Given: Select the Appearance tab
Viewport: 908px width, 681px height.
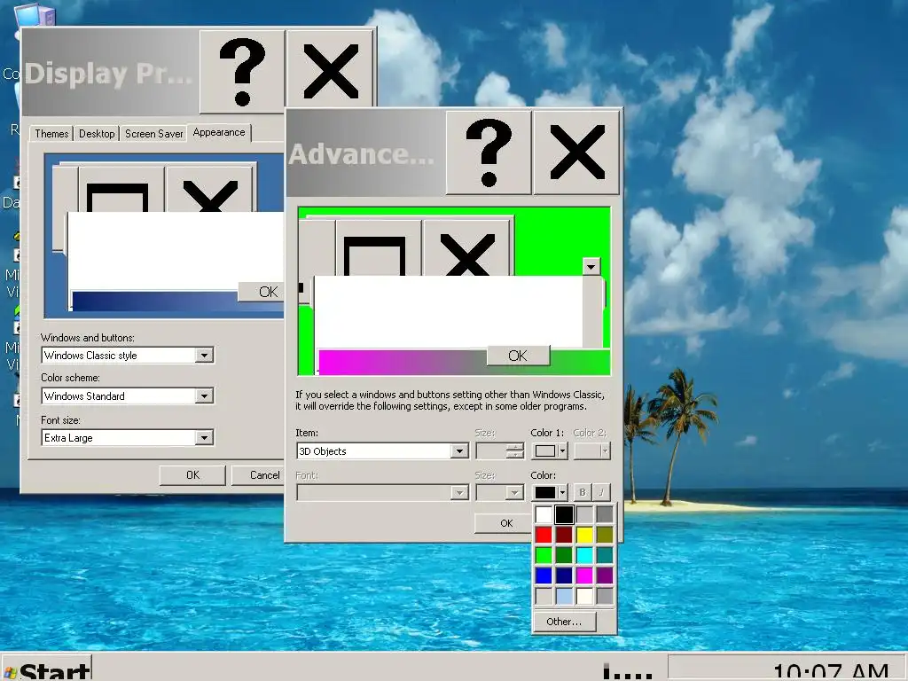Looking at the screenshot, I should 219,133.
